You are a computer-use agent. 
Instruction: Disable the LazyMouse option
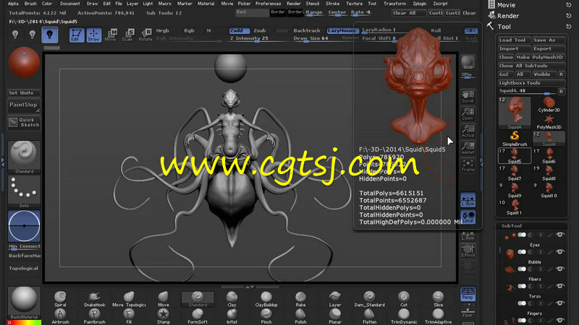pos(342,30)
